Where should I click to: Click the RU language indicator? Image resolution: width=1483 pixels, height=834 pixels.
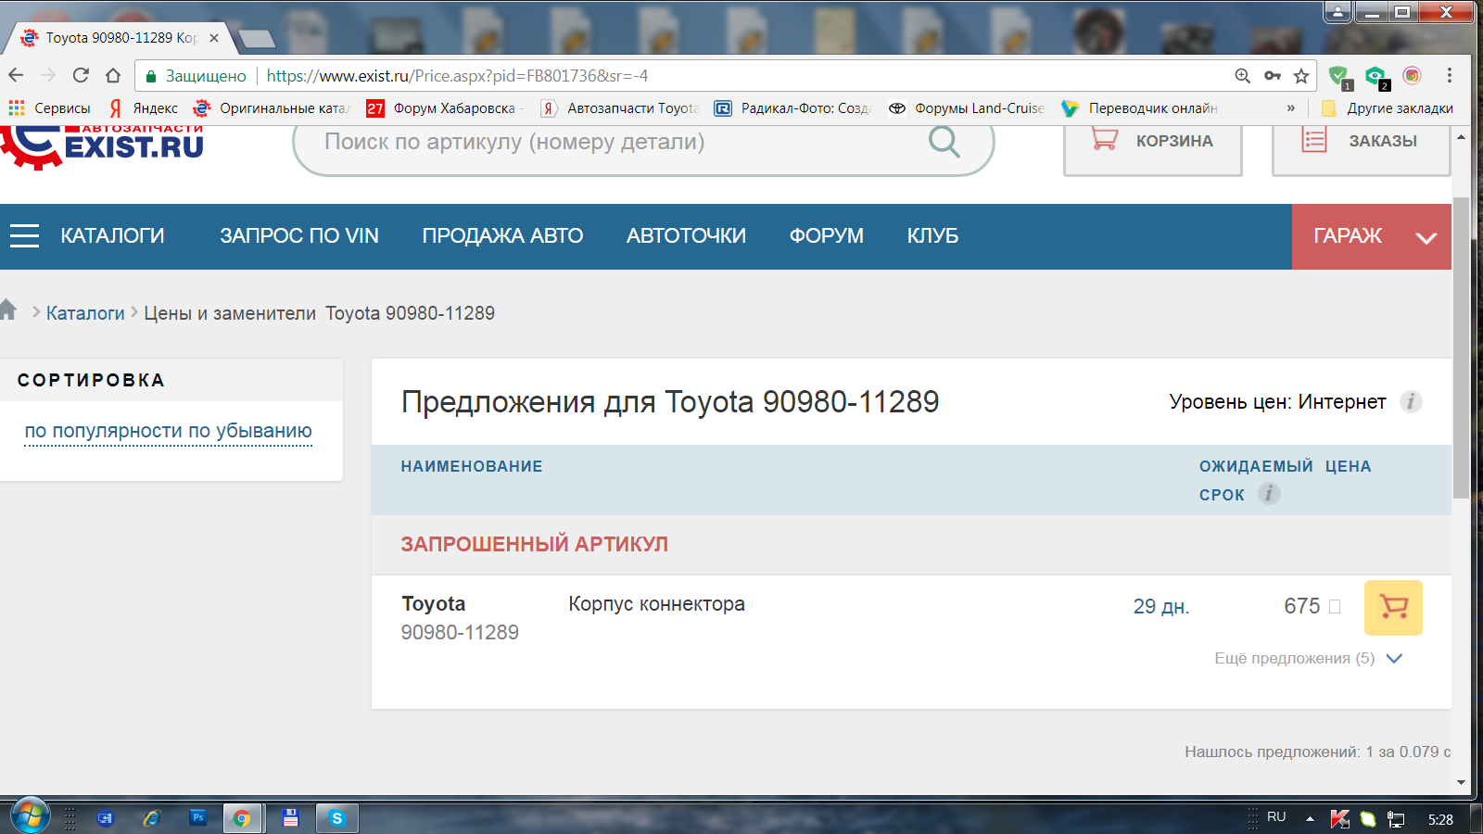coord(1276,817)
